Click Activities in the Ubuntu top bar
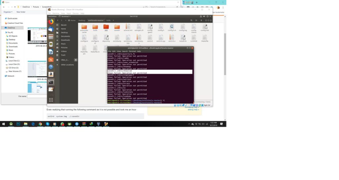The image size is (339, 180). point(52,16)
